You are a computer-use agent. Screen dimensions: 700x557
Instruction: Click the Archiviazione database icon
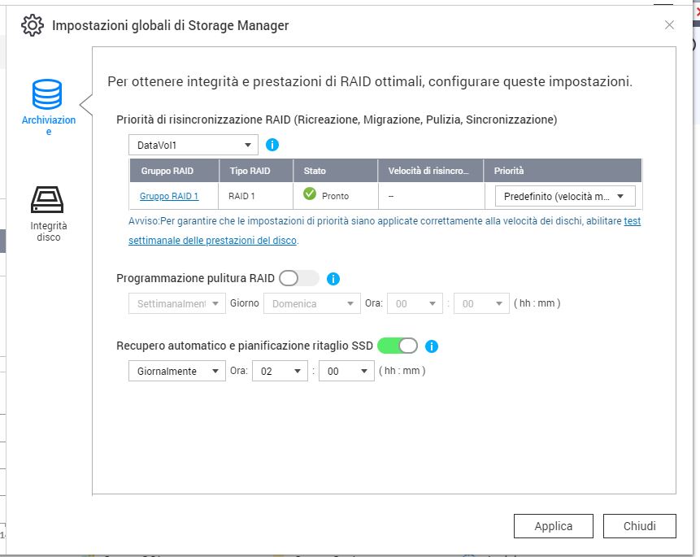tap(47, 94)
